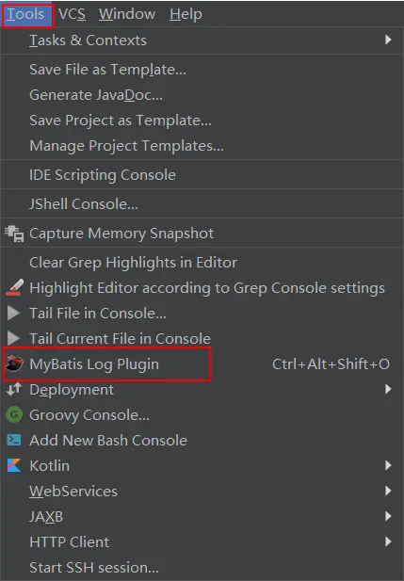Image resolution: width=404 pixels, height=581 pixels.
Task: Open the VCS menu
Action: point(72,14)
